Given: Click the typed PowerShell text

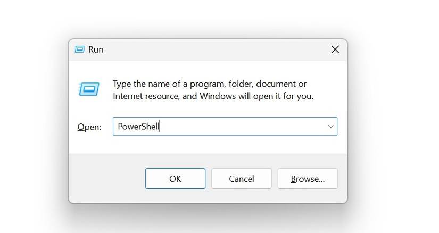Looking at the screenshot, I should pyautogui.click(x=138, y=127).
